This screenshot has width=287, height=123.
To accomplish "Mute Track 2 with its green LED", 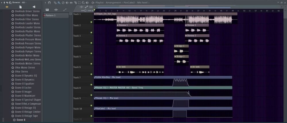I will point(91,33).
